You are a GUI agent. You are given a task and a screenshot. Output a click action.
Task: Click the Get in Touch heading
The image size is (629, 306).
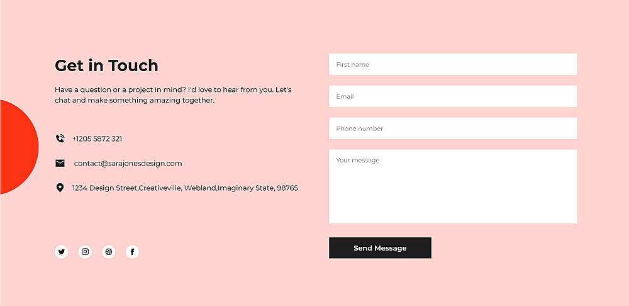(106, 65)
